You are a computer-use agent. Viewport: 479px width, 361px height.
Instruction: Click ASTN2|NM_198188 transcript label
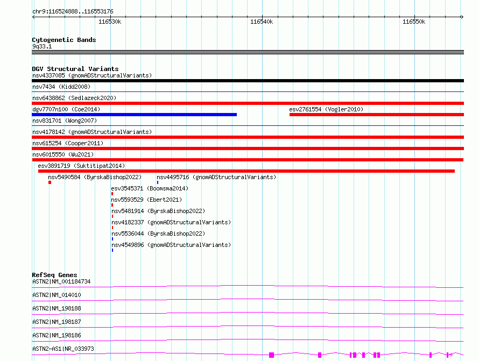[57, 308]
